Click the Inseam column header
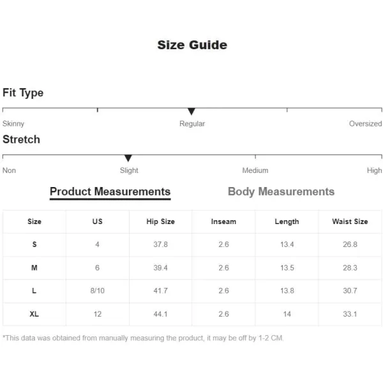Viewport: 383px width, 383px height. coord(223,222)
